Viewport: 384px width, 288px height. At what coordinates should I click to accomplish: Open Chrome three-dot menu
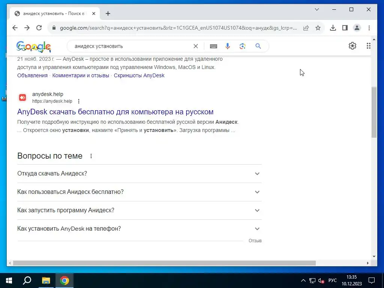[369, 28]
